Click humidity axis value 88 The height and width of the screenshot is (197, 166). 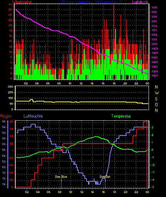click(4, 144)
